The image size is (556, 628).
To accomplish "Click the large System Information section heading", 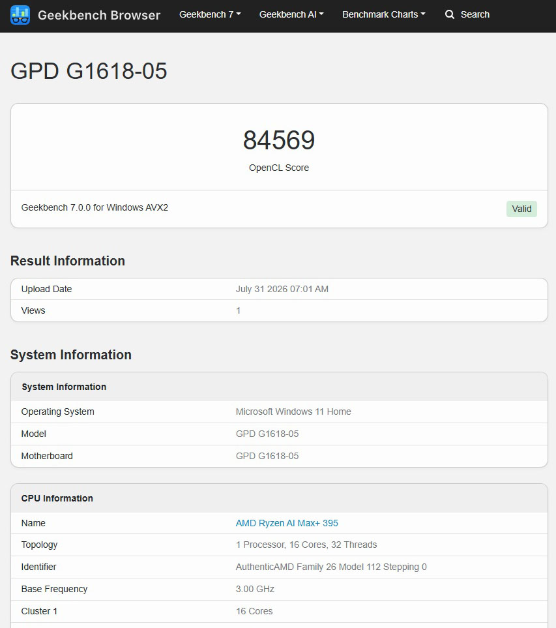I will (x=71, y=355).
